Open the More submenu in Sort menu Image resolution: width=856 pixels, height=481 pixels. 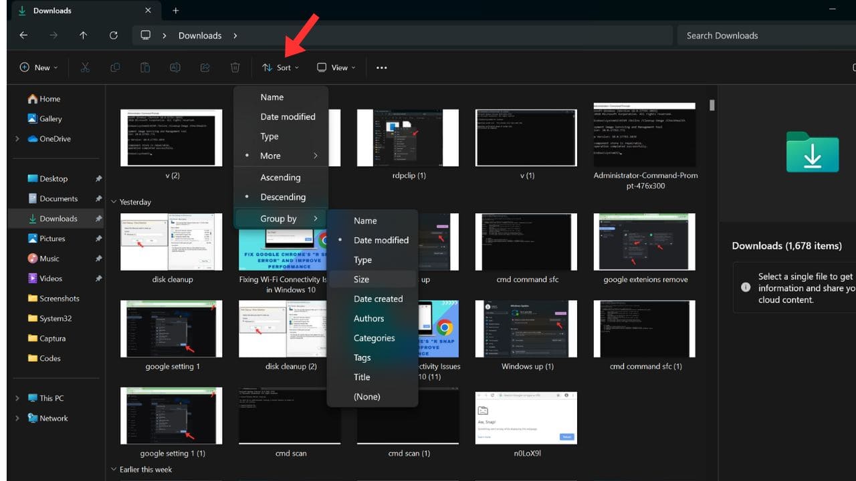(281, 156)
